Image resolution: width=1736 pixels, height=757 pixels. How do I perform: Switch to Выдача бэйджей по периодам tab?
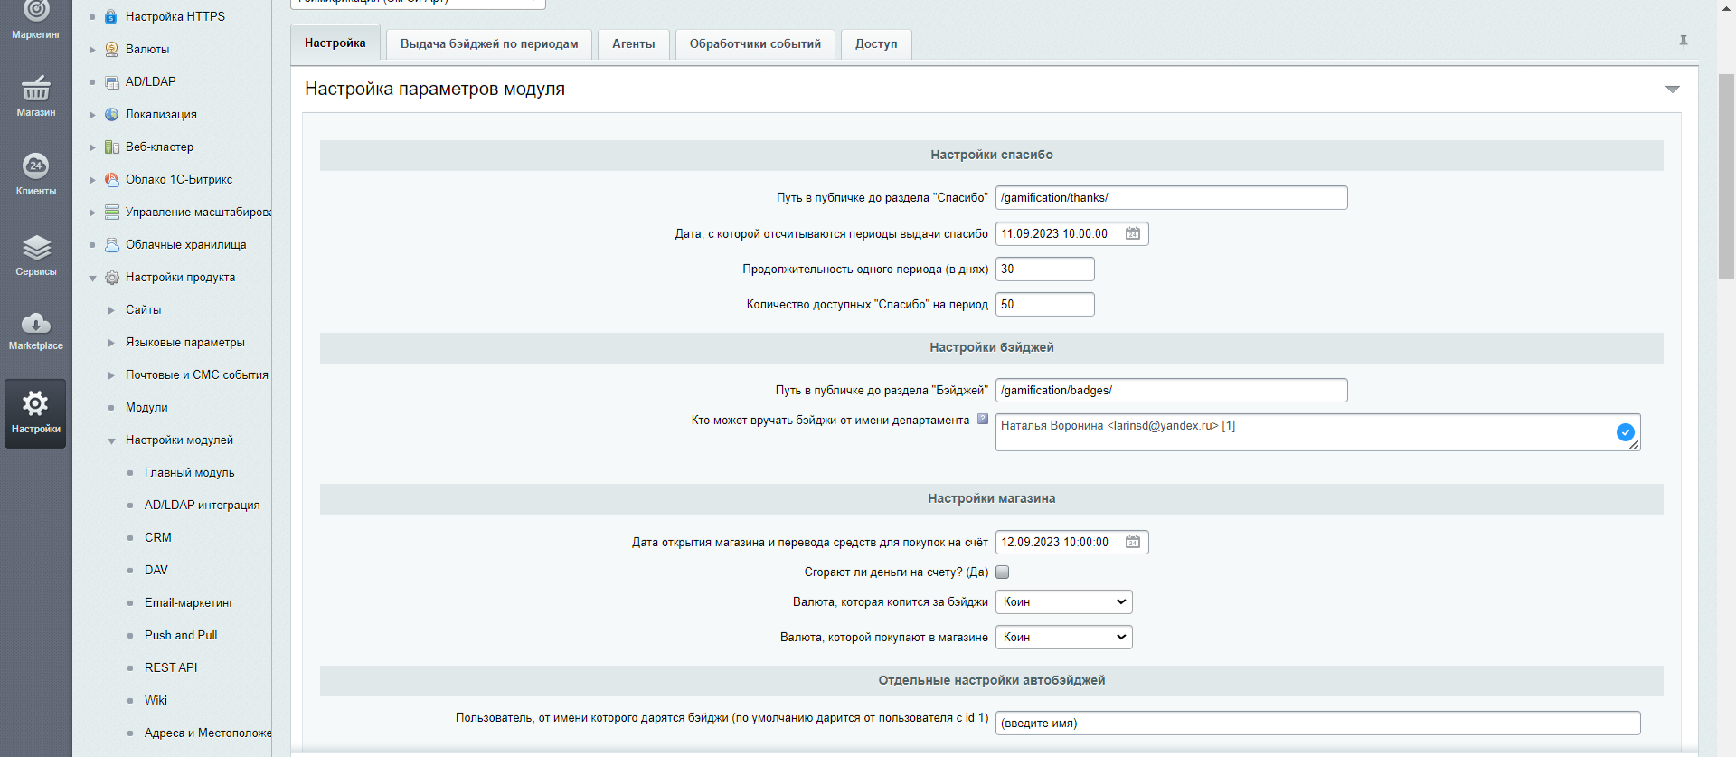[x=489, y=44]
